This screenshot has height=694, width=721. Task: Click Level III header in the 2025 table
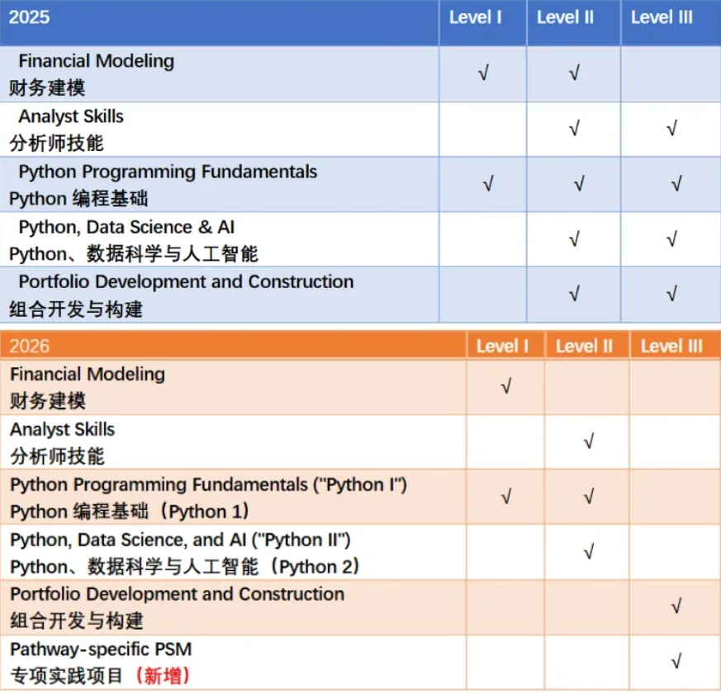[662, 17]
